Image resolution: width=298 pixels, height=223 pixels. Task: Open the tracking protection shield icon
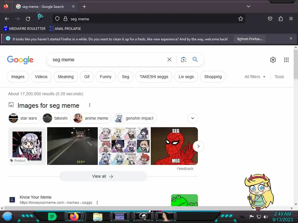[x=57, y=19]
